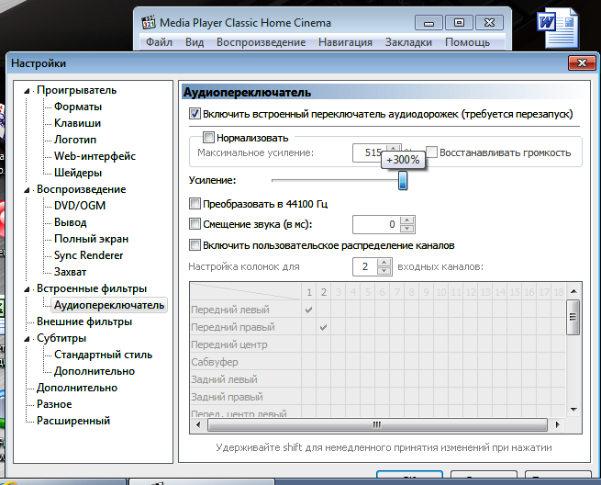Click column header 2 in channel table
Viewport: 601px width, 485px height.
coord(324,292)
